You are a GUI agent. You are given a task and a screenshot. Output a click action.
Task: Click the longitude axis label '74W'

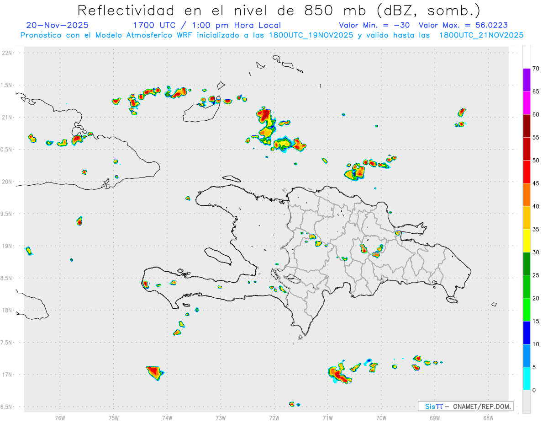[167, 418]
